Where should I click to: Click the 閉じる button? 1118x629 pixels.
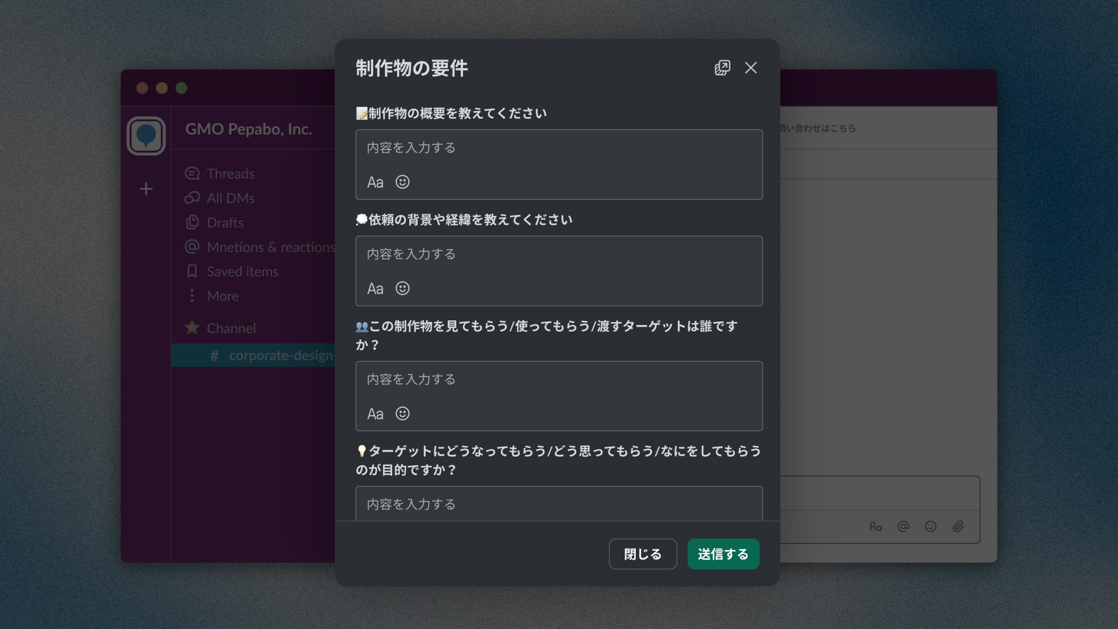coord(642,554)
